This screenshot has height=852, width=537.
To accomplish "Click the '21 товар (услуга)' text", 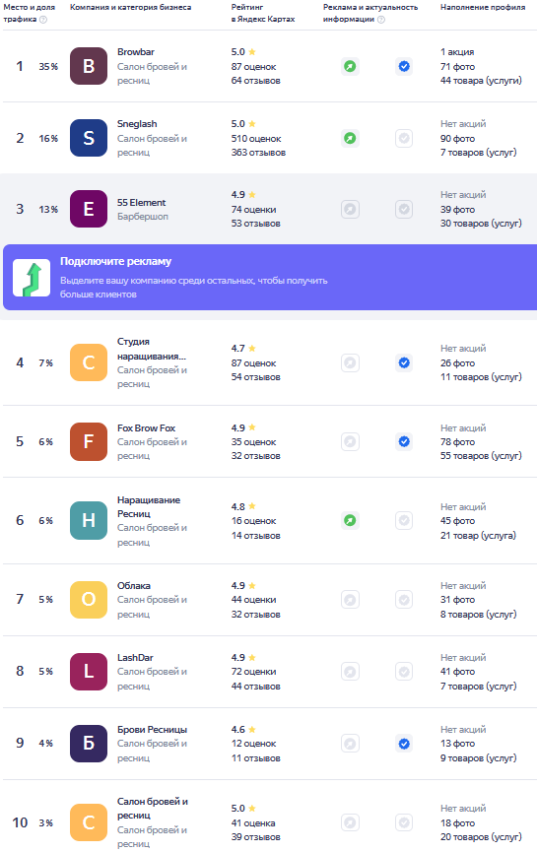I will click(478, 535).
